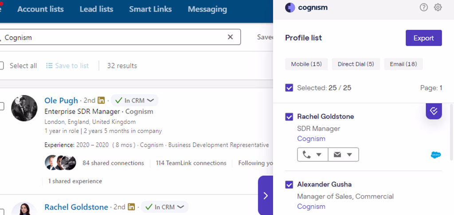The image size is (454, 215).
Task: Expand the In CRM dropdown for Ole Pugh
Action: pyautogui.click(x=135, y=101)
